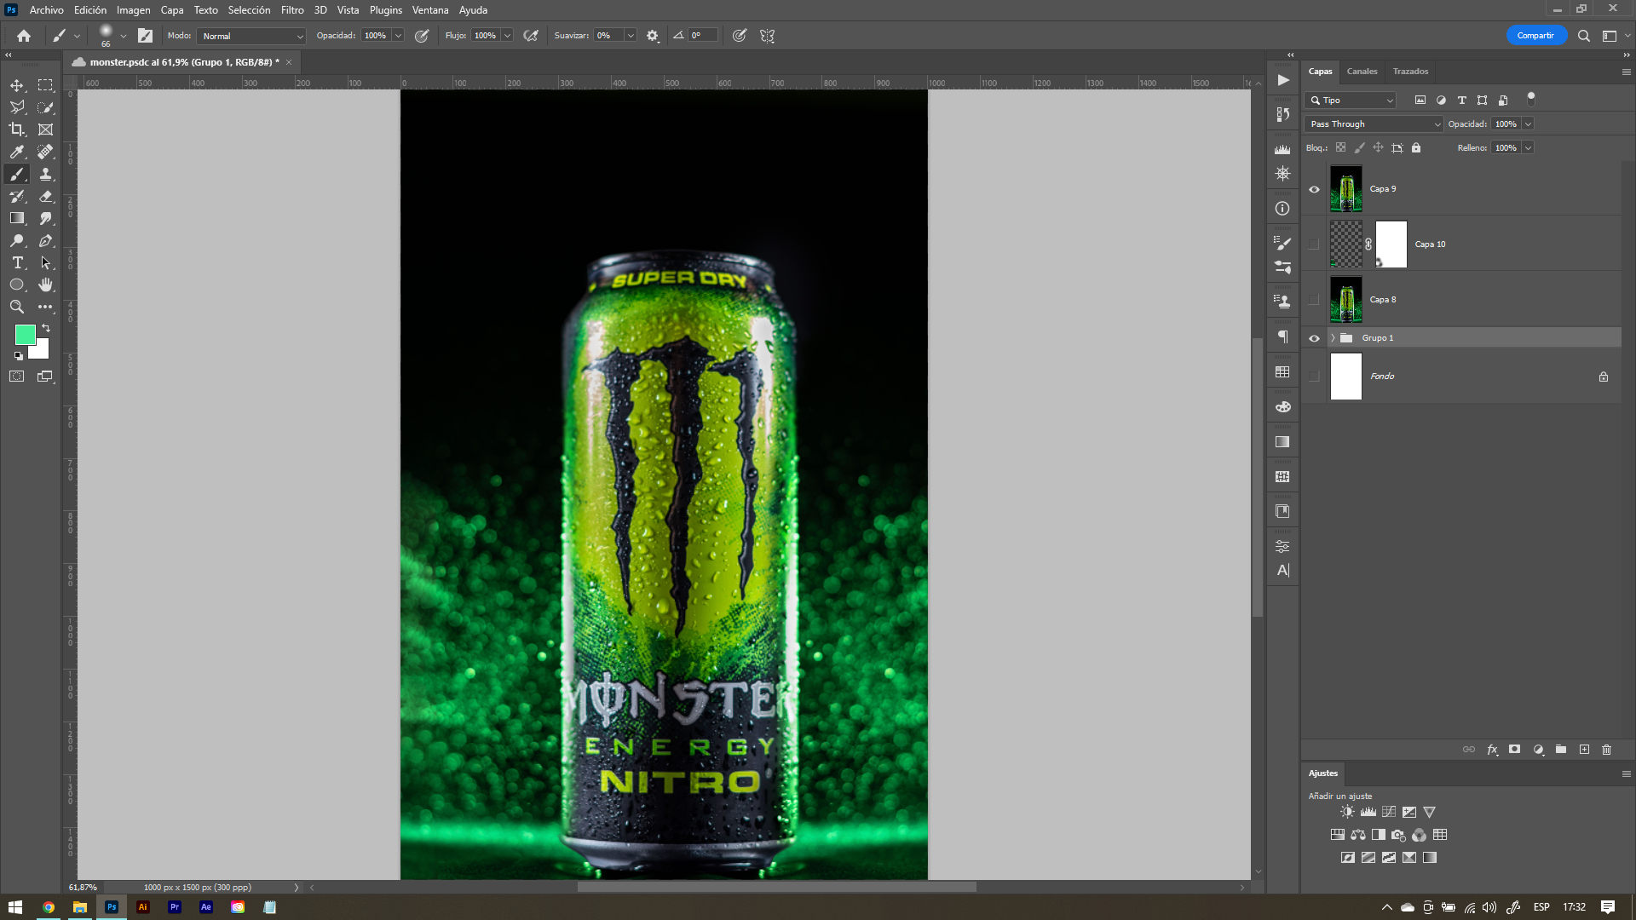Open the Pass Through blend mode dropdown
The height and width of the screenshot is (920, 1636).
click(x=1374, y=124)
